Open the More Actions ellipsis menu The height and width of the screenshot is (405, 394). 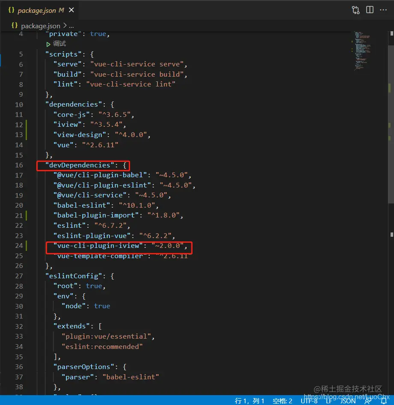[x=383, y=10]
